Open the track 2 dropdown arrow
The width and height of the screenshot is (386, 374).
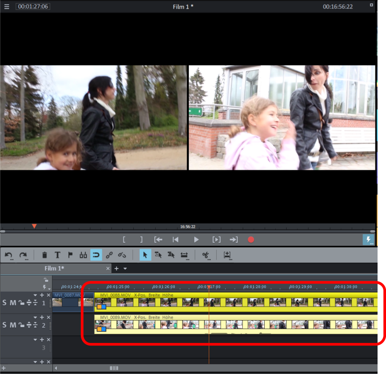pyautogui.click(x=35, y=318)
